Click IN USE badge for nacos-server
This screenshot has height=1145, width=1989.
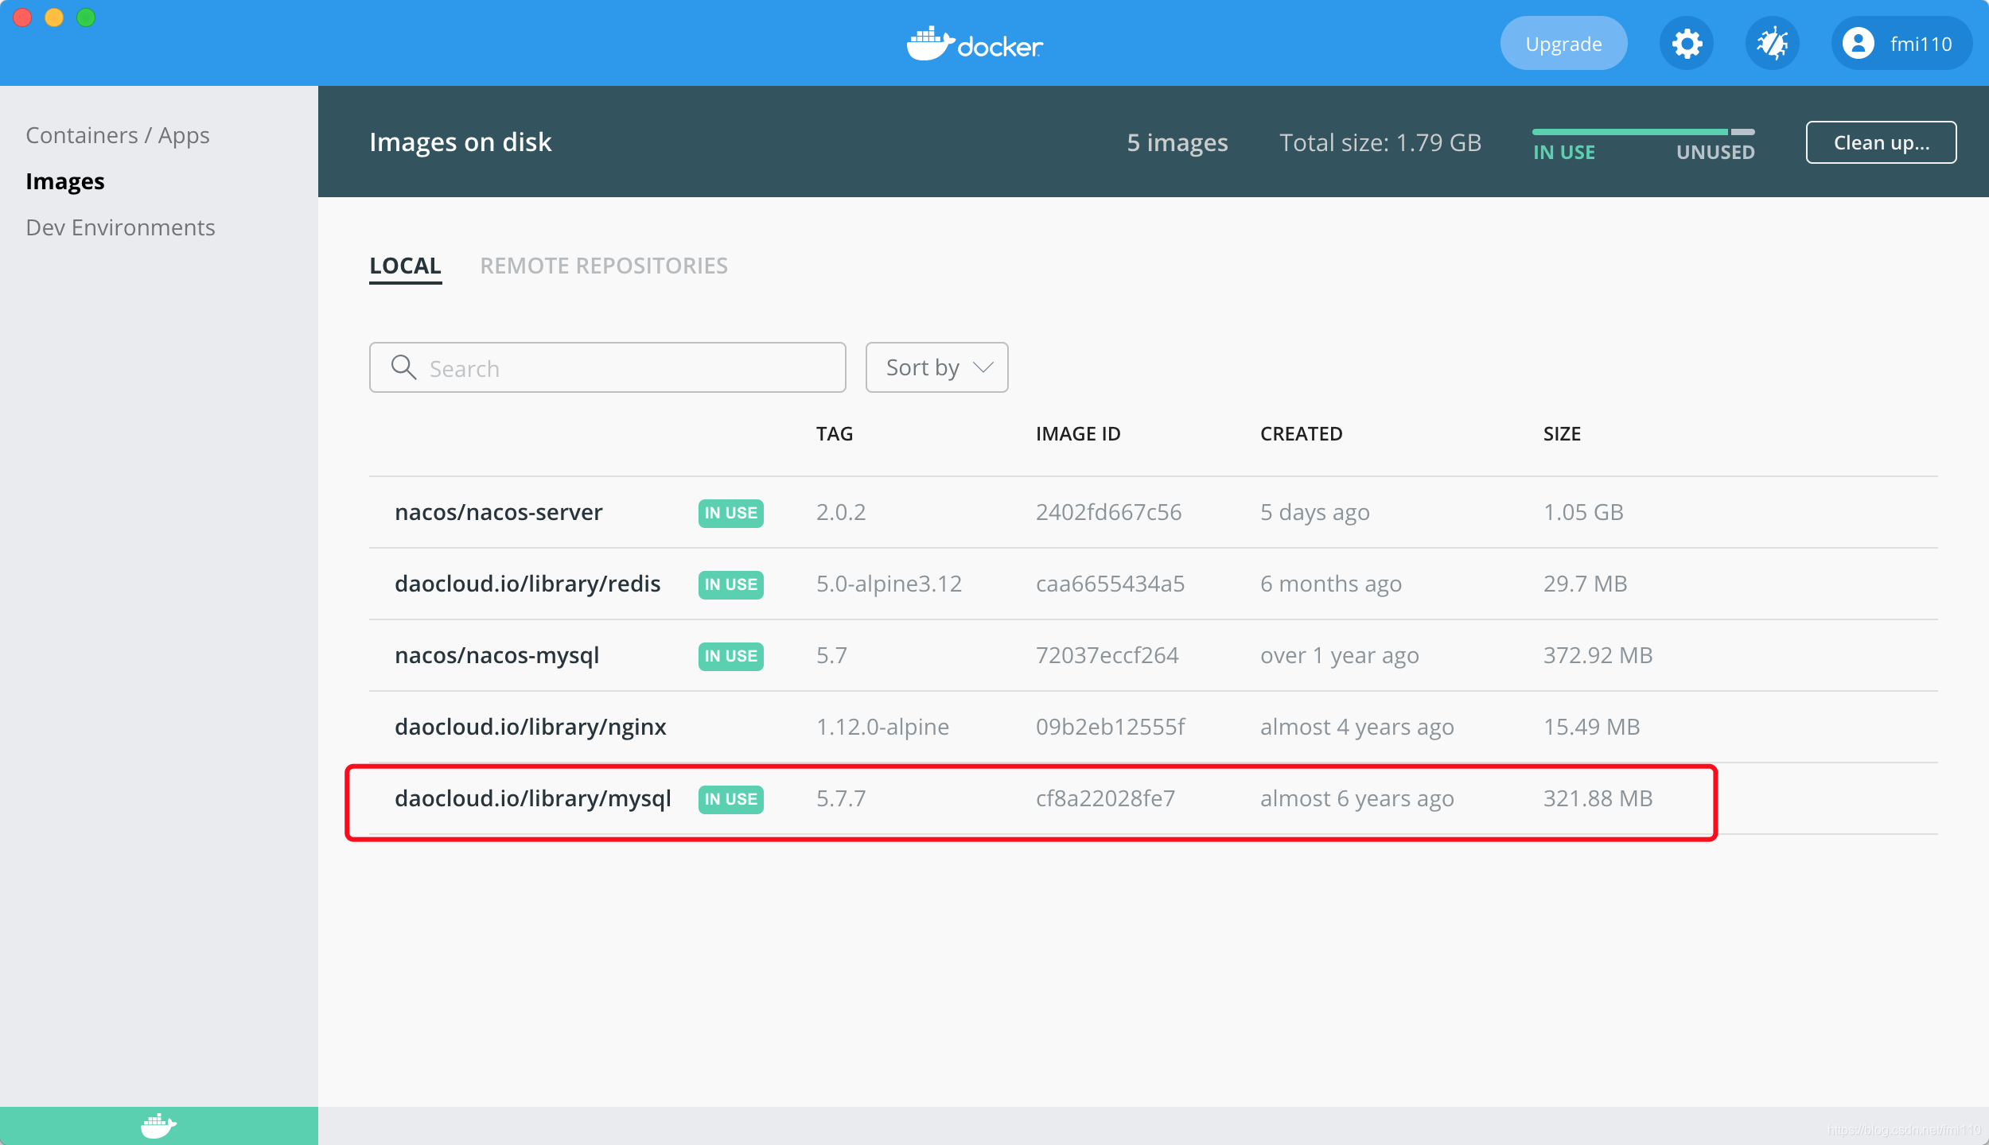coord(730,513)
